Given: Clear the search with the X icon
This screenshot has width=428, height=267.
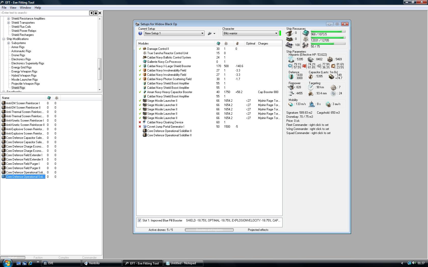Looking at the screenshot, I should (100, 13).
